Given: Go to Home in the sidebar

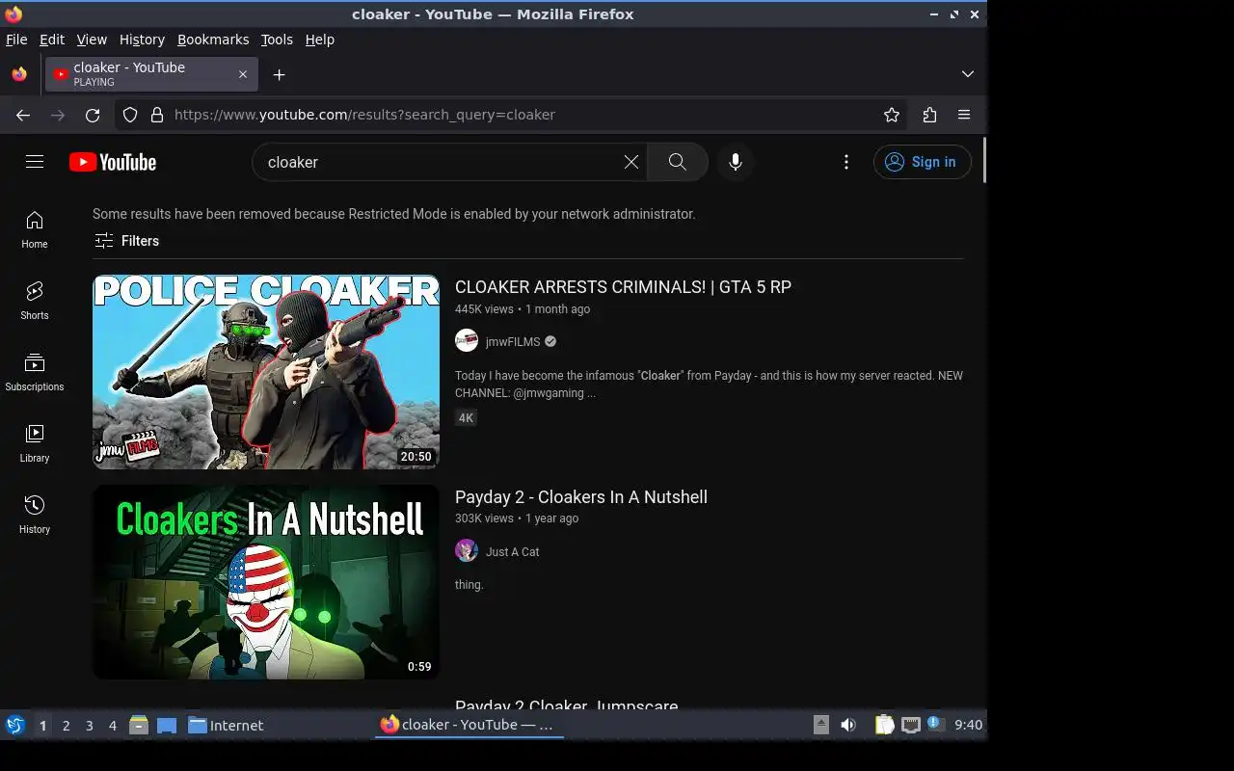Looking at the screenshot, I should tap(35, 230).
